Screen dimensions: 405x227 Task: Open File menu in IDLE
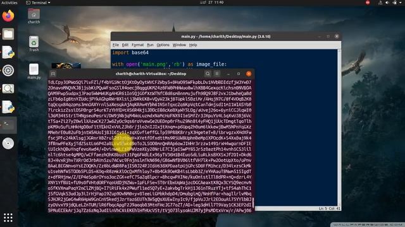point(116,45)
